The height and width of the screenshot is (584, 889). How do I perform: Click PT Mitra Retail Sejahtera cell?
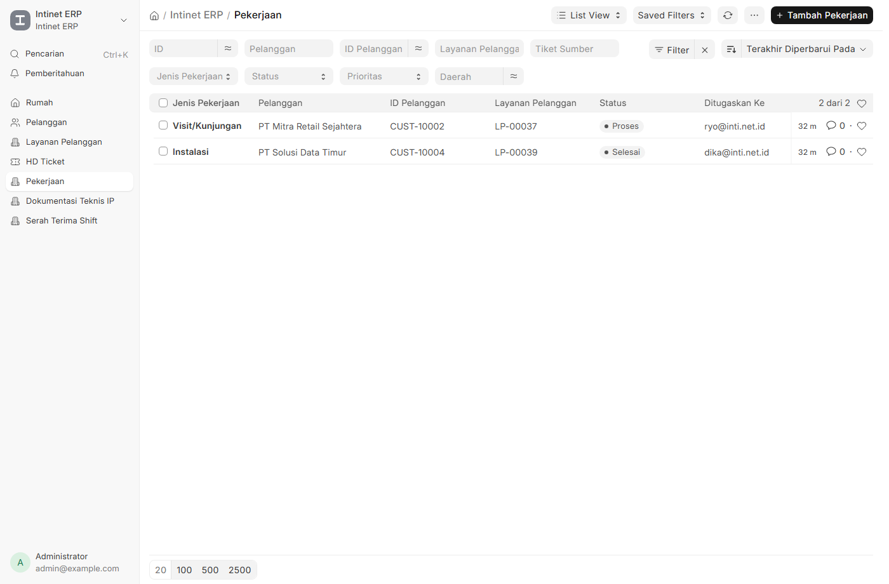point(310,126)
